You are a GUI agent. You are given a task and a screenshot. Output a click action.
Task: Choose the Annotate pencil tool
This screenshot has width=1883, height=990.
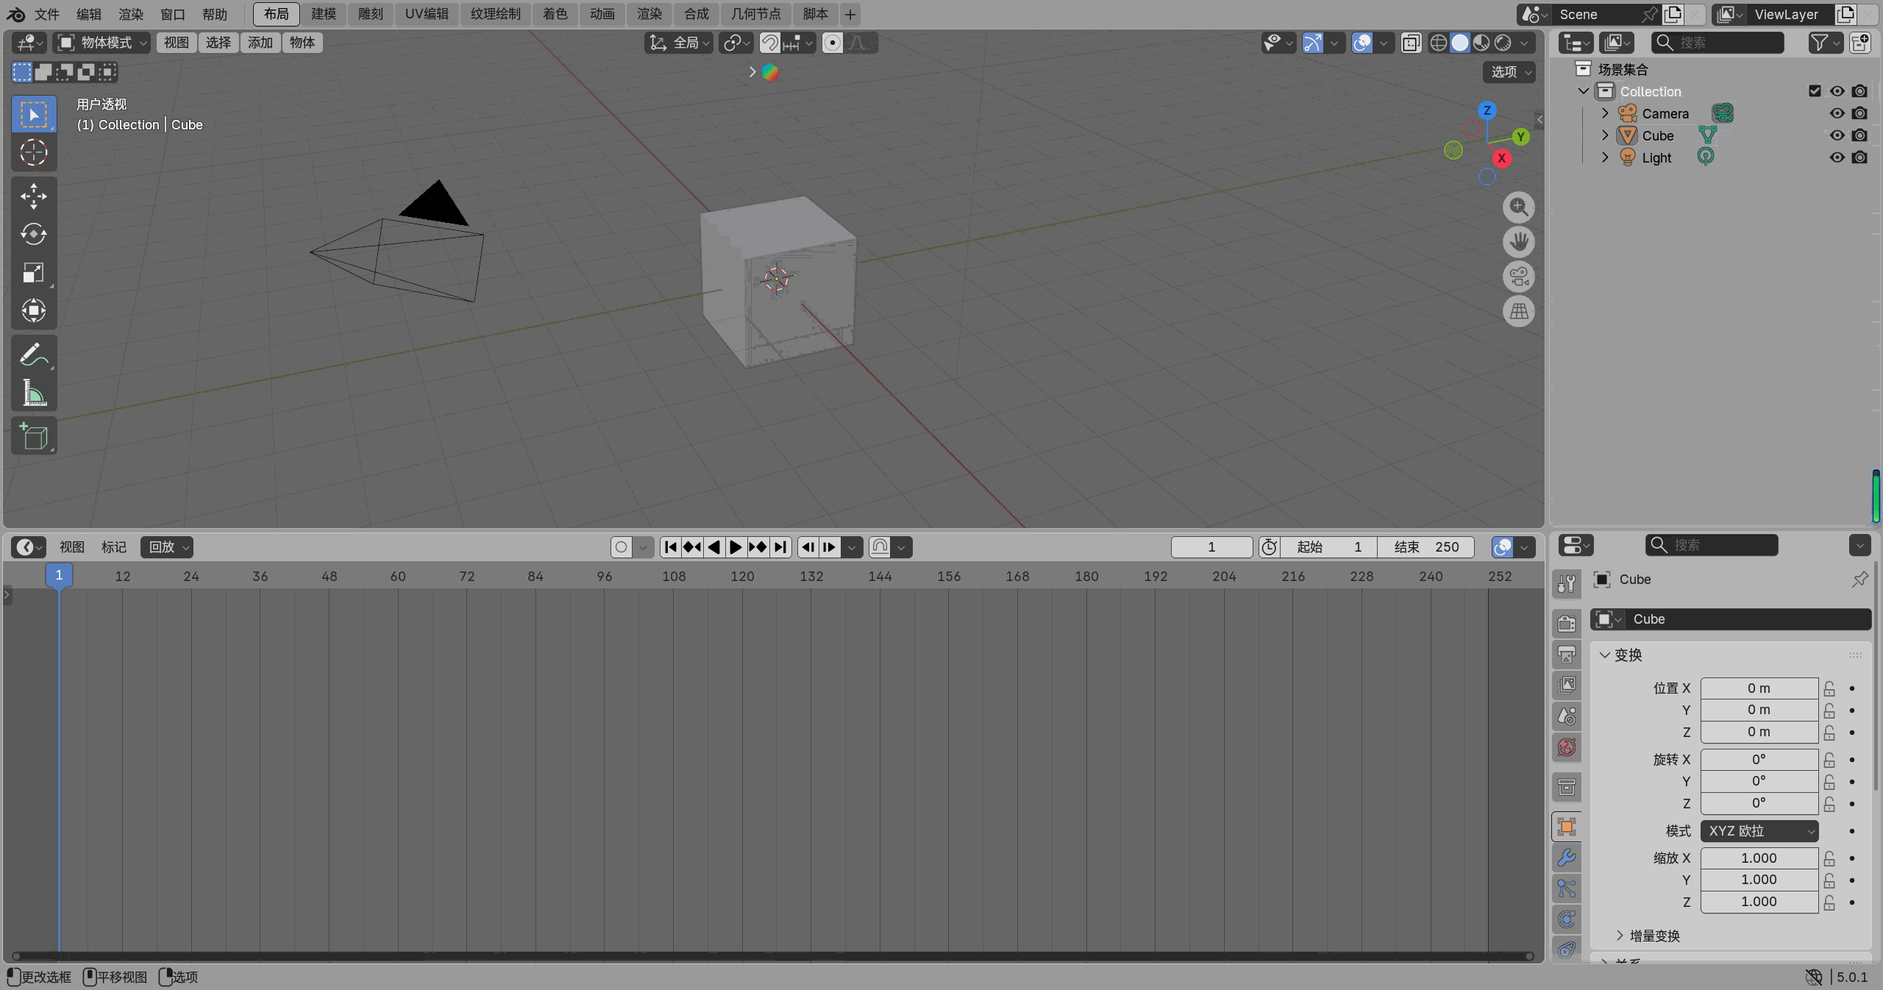(x=33, y=355)
